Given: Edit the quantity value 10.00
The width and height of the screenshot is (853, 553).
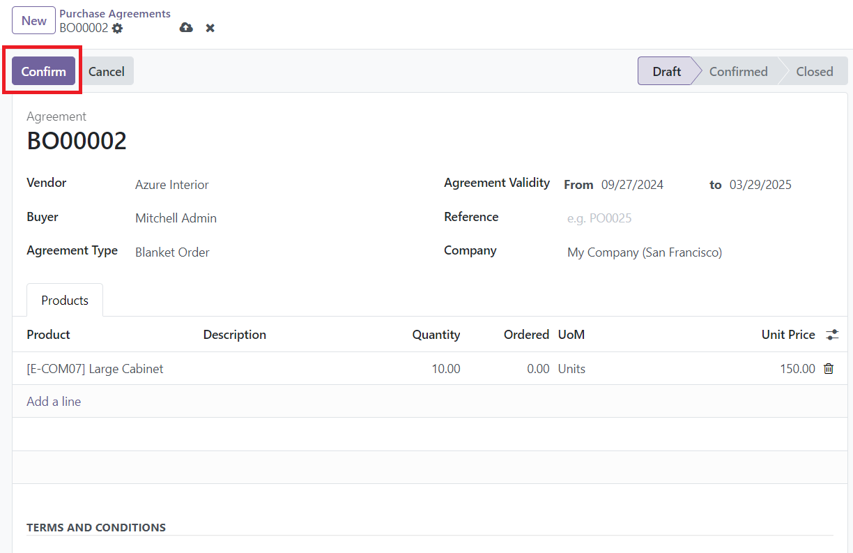Looking at the screenshot, I should pyautogui.click(x=445, y=369).
